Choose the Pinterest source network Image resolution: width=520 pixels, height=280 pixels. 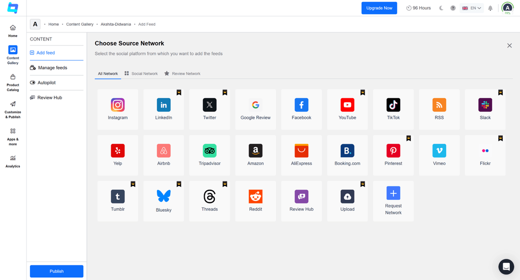394,155
